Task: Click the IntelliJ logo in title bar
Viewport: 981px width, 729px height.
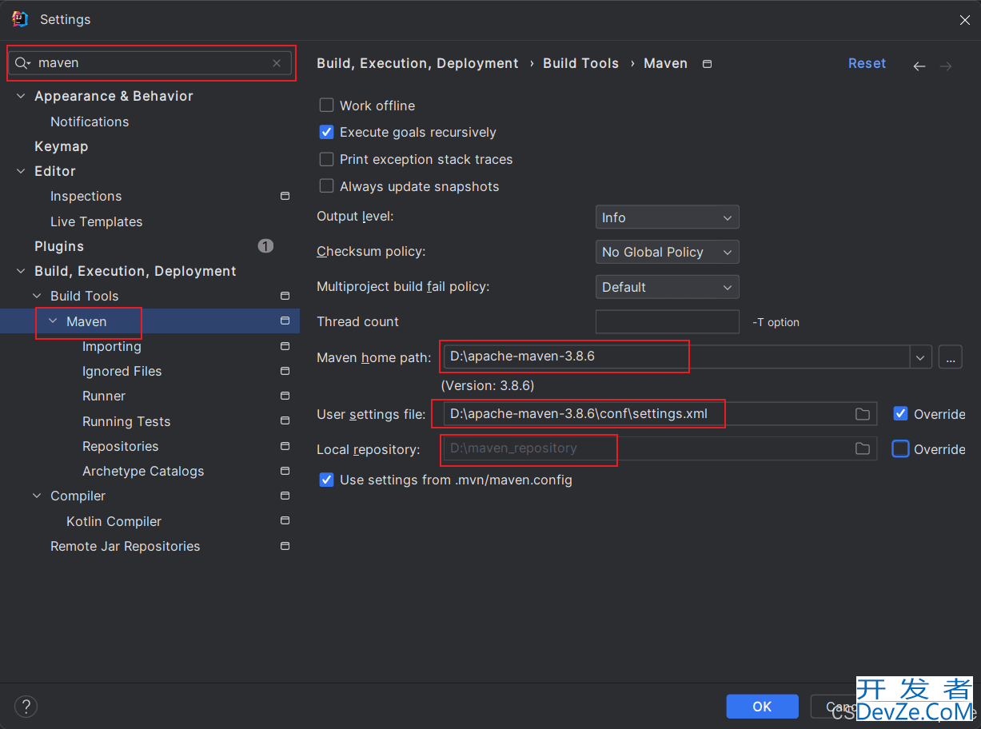Action: click(x=20, y=19)
